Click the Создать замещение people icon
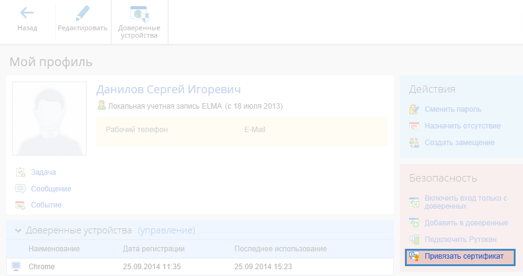 [x=414, y=143]
